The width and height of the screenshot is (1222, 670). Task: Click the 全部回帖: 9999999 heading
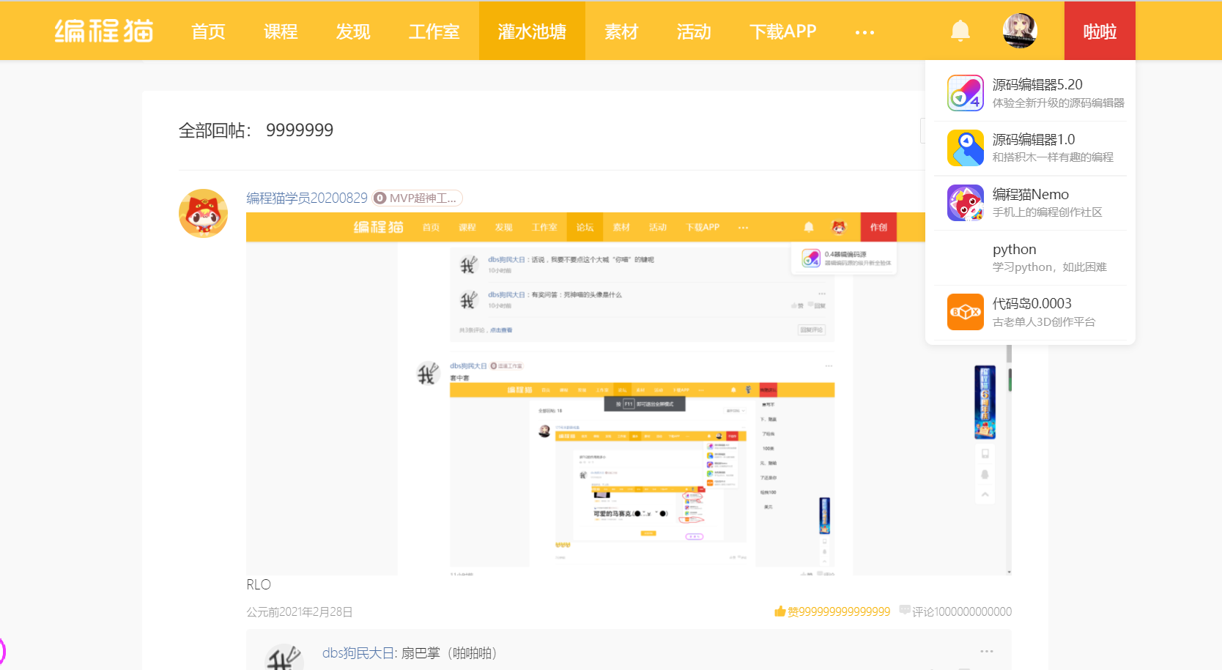pos(256,130)
